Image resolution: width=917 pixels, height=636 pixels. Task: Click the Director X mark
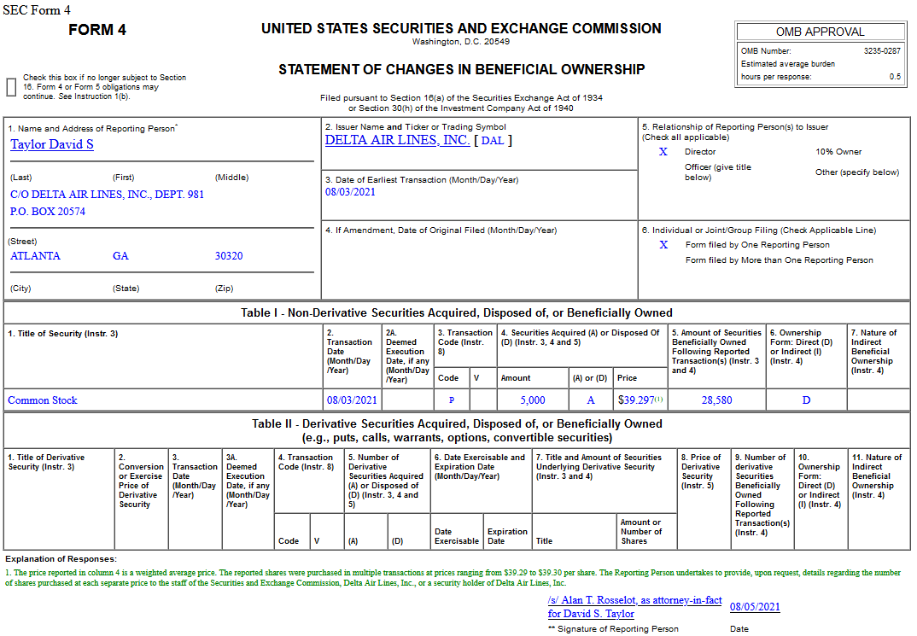coord(663,152)
